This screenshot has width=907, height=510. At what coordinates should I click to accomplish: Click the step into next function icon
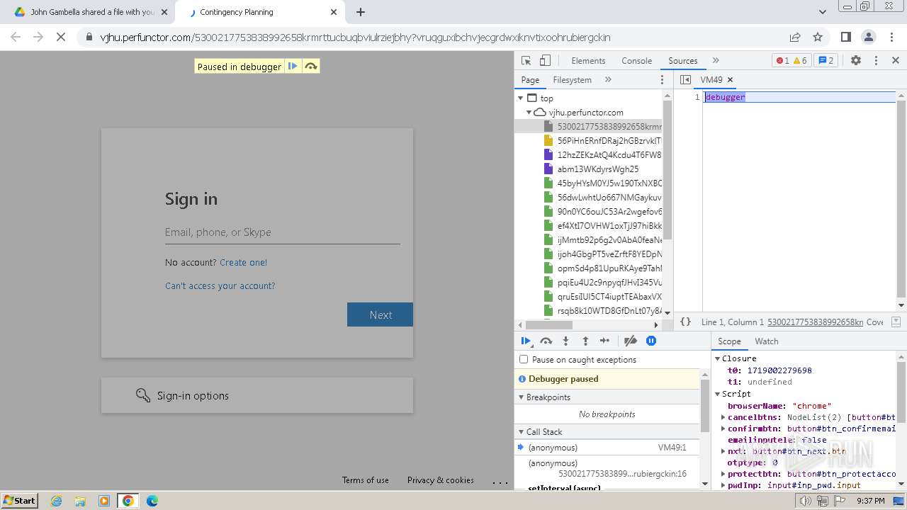click(x=565, y=341)
